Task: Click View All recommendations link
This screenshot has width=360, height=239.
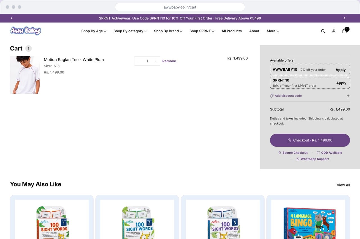Action: (343, 185)
